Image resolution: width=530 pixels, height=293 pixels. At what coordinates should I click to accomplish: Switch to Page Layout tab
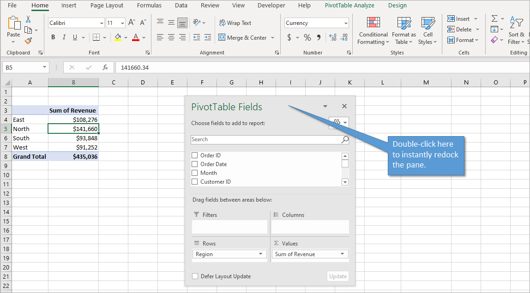[107, 6]
